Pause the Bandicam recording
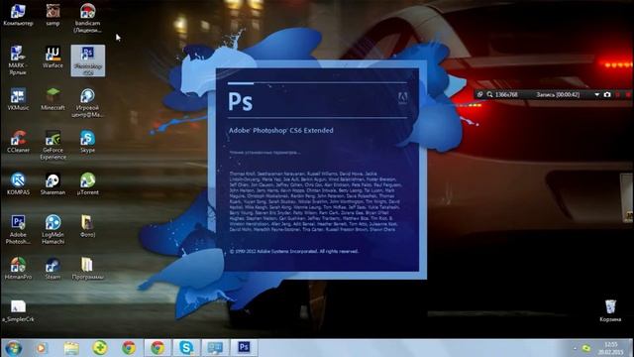The image size is (634, 357). click(x=618, y=95)
